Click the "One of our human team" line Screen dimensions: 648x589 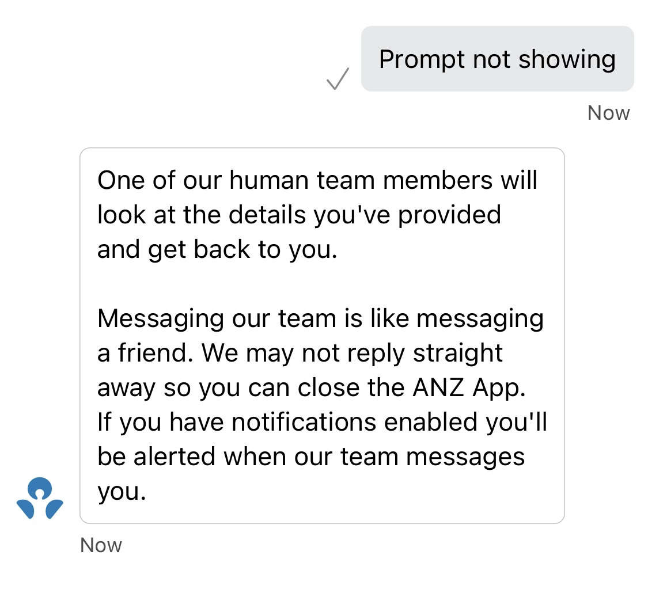click(317, 180)
